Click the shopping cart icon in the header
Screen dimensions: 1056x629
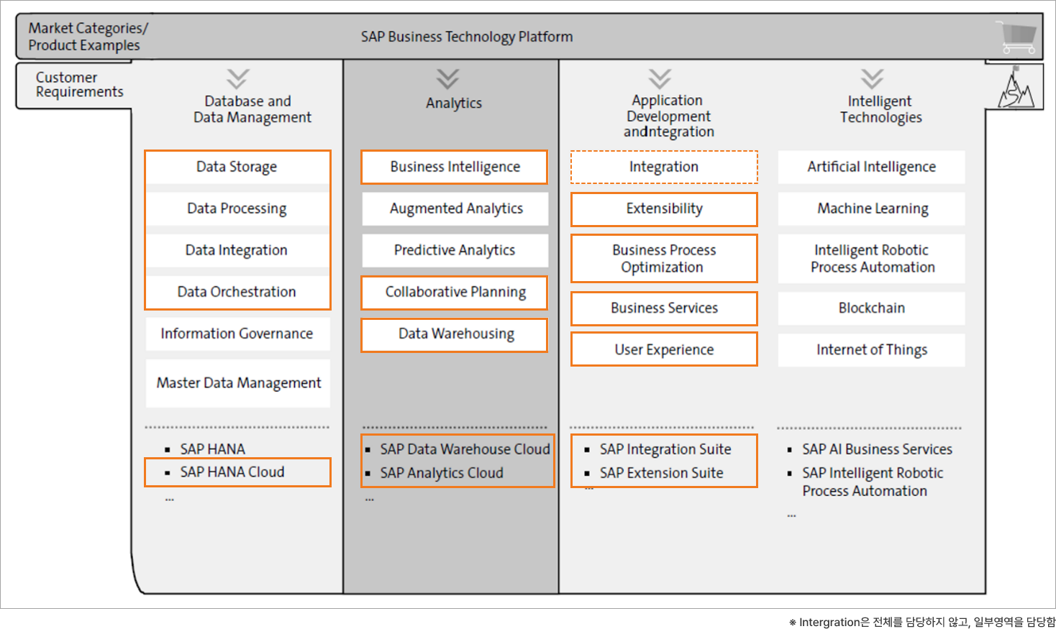click(x=1017, y=37)
